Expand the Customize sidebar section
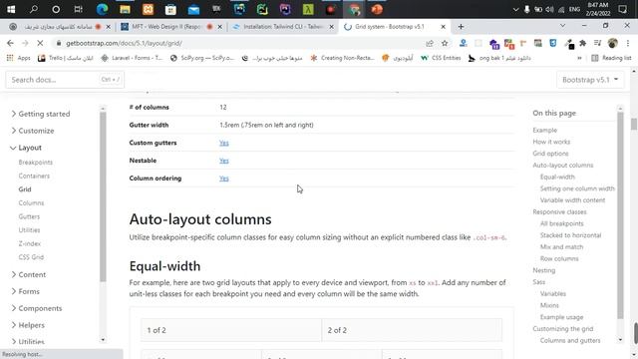 click(x=33, y=131)
